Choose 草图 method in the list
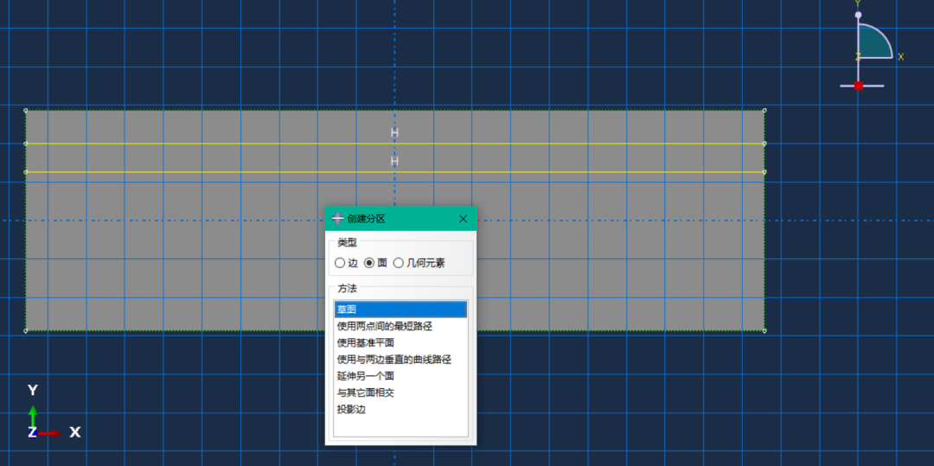The height and width of the screenshot is (466, 934). [x=400, y=310]
